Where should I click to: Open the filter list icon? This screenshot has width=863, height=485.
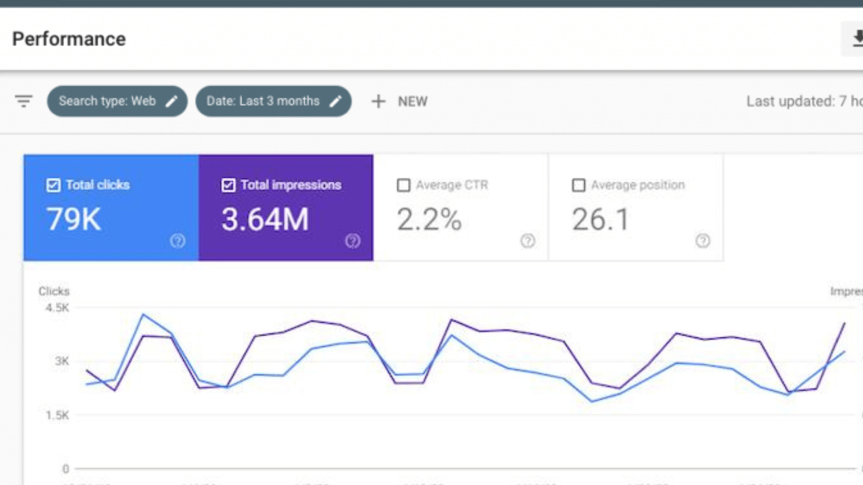24,102
